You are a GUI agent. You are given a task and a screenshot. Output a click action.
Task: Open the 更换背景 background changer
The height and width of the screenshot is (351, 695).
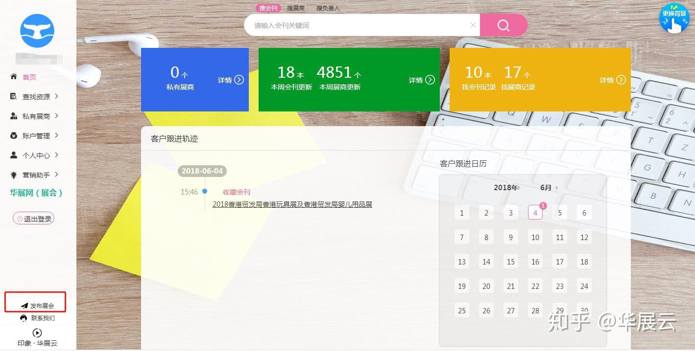tap(675, 18)
